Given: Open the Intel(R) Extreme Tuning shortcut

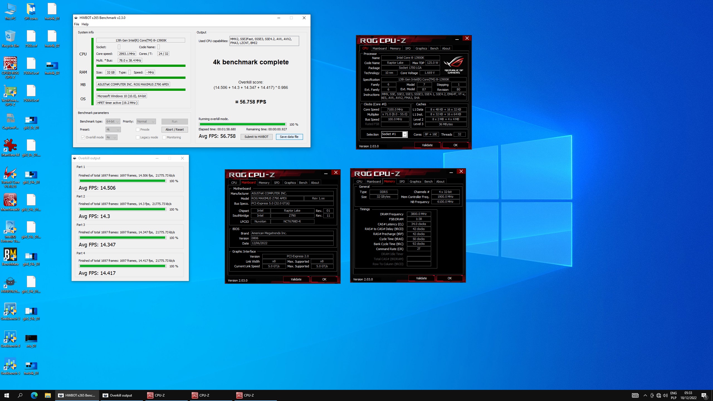Looking at the screenshot, I should coord(10,231).
